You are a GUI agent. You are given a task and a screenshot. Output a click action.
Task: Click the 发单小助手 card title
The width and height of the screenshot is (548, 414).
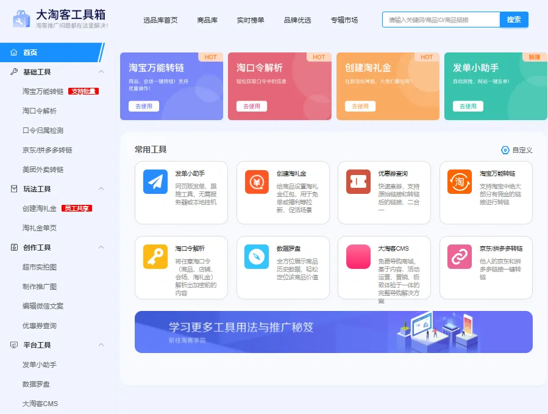click(x=190, y=173)
